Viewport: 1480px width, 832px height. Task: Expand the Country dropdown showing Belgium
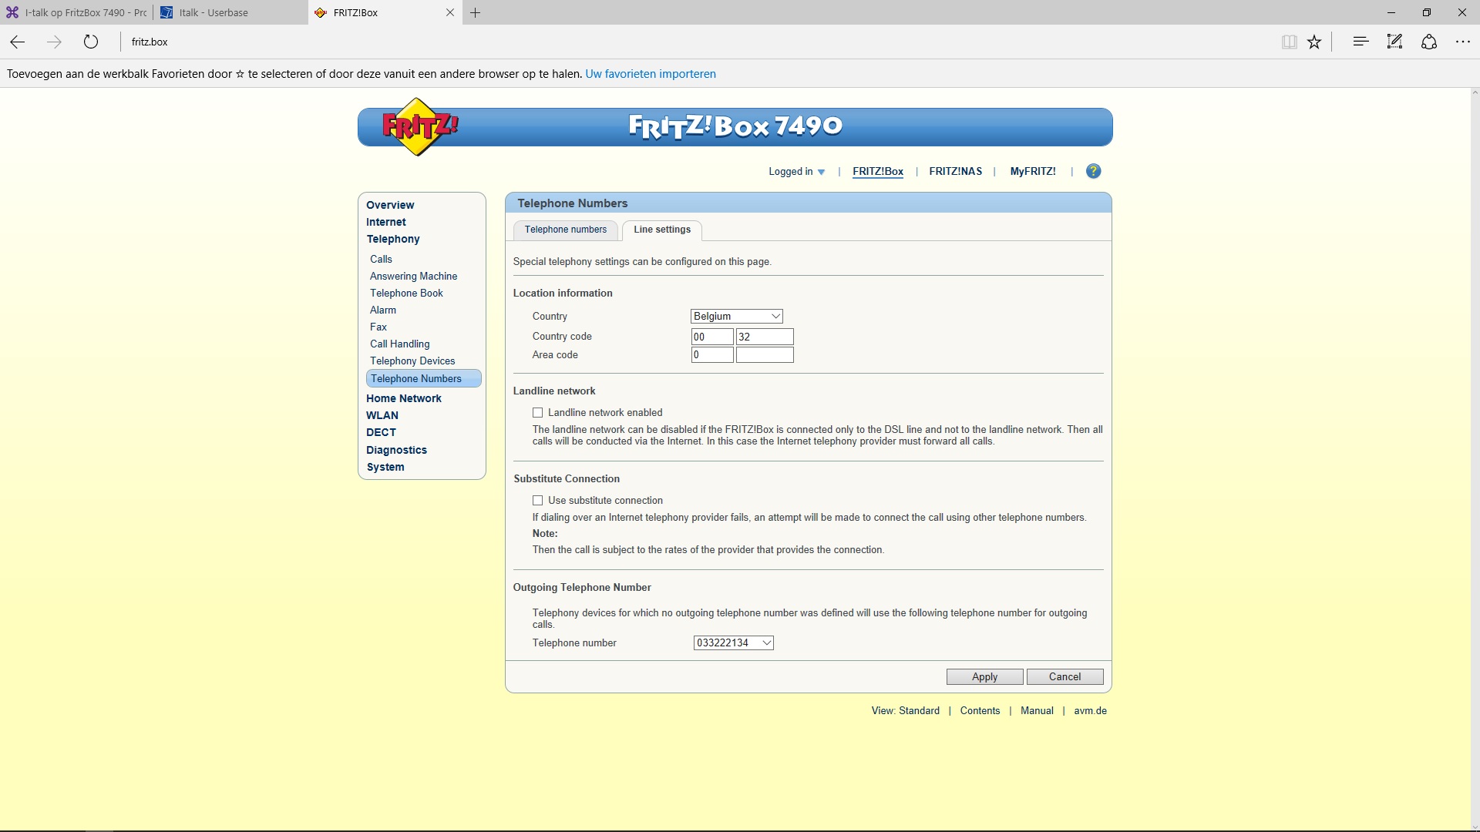pos(737,317)
